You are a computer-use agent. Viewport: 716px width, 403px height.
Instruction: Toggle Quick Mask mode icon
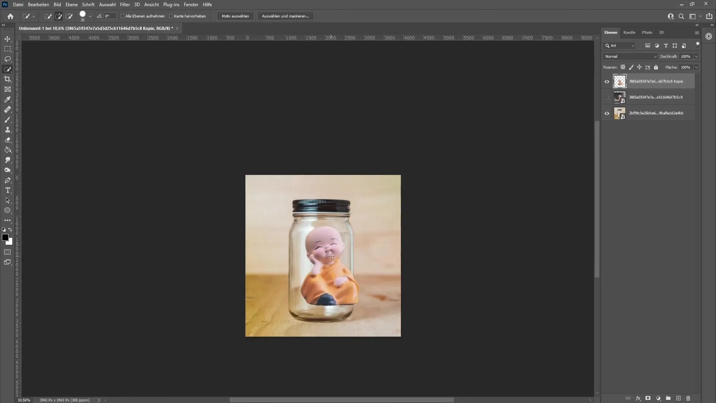point(7,252)
